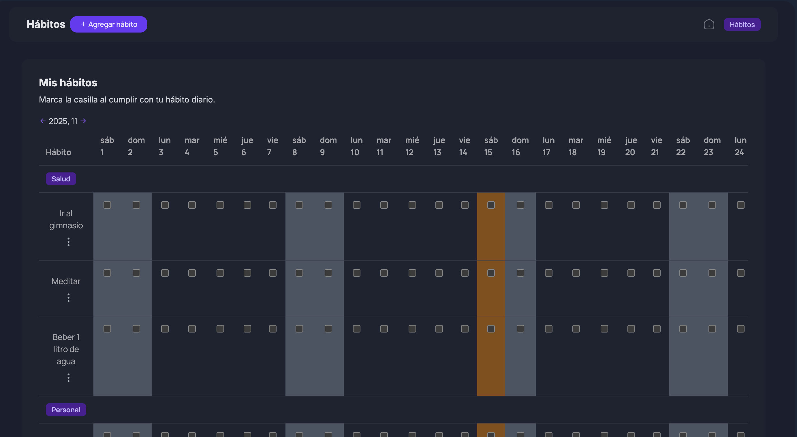Image resolution: width=797 pixels, height=437 pixels.
Task: Check Beber agua for mié 12
Action: click(412, 329)
